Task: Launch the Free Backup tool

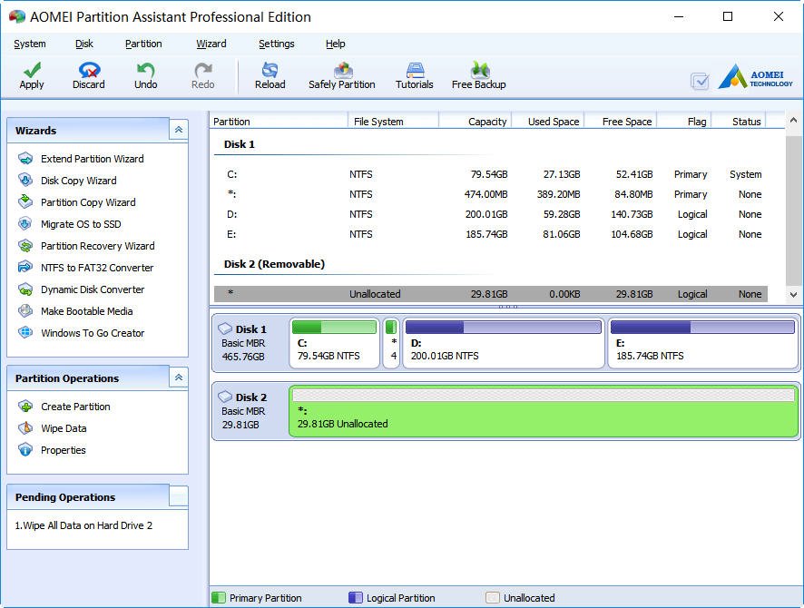Action: (x=479, y=71)
